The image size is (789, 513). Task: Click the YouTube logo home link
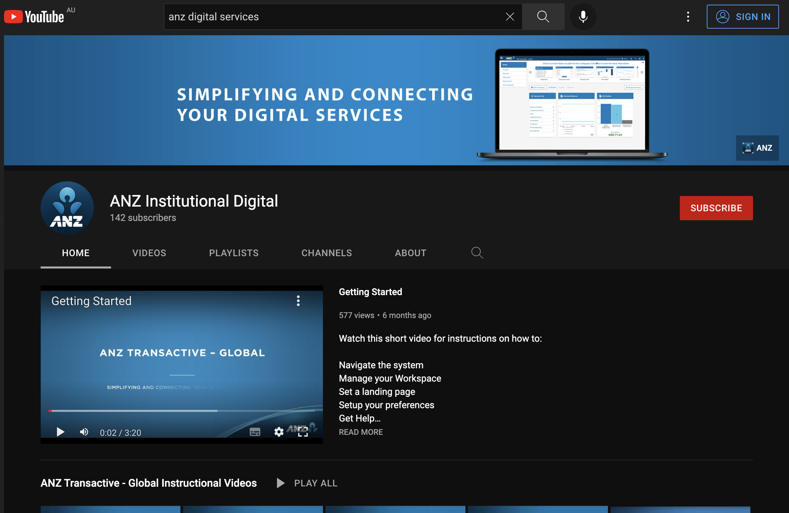34,17
